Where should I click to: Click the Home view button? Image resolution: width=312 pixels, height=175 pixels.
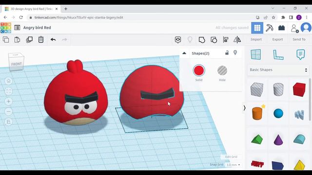click(x=9, y=81)
